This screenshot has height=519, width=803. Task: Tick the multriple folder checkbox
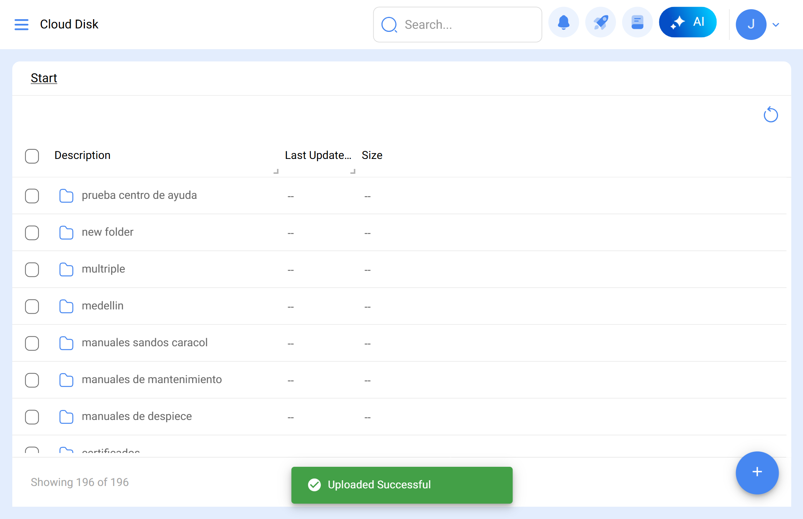tap(32, 269)
